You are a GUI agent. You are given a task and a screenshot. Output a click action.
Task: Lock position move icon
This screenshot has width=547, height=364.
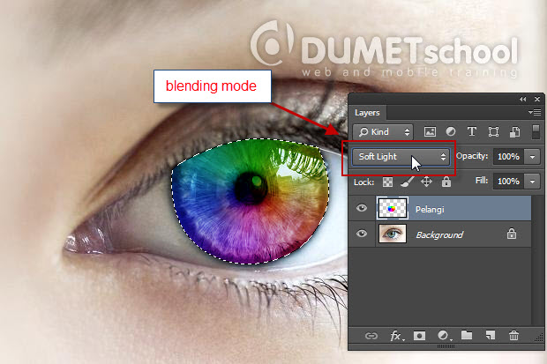426,182
